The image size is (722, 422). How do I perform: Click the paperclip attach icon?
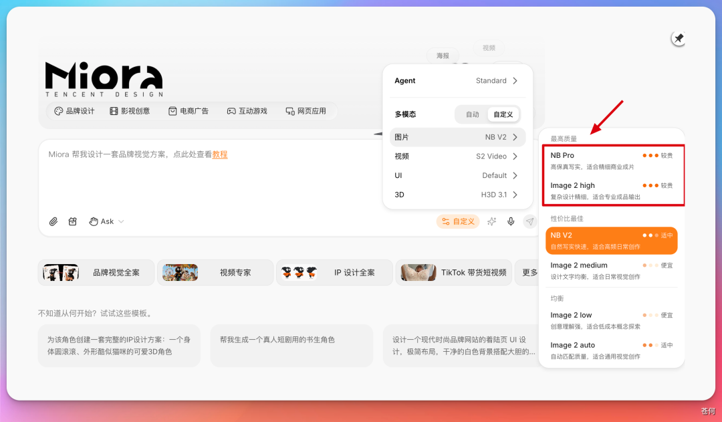(53, 221)
